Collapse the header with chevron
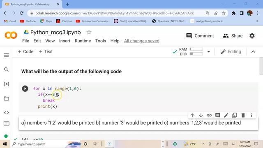Viewport: 263px width, 148px height. (x=253, y=52)
